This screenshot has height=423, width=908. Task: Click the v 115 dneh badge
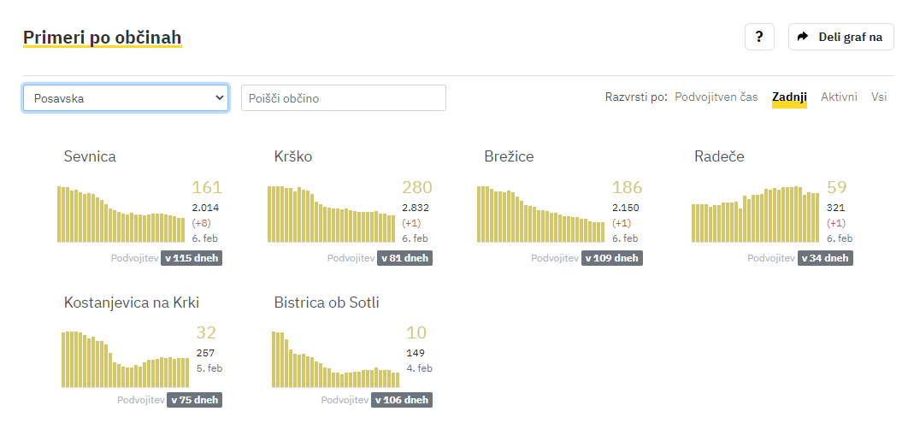click(x=192, y=258)
